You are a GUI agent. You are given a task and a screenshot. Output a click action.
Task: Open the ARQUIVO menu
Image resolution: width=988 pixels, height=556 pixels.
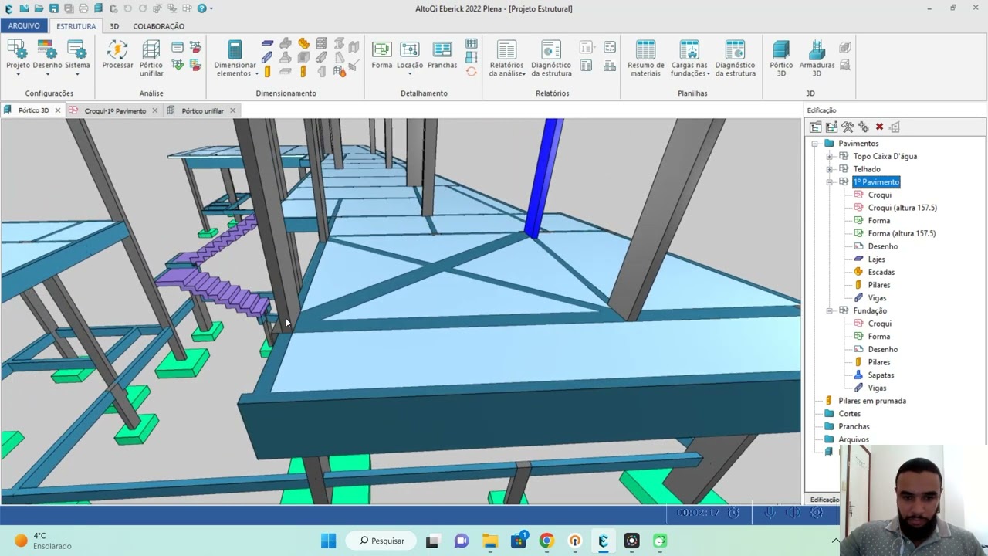point(24,25)
